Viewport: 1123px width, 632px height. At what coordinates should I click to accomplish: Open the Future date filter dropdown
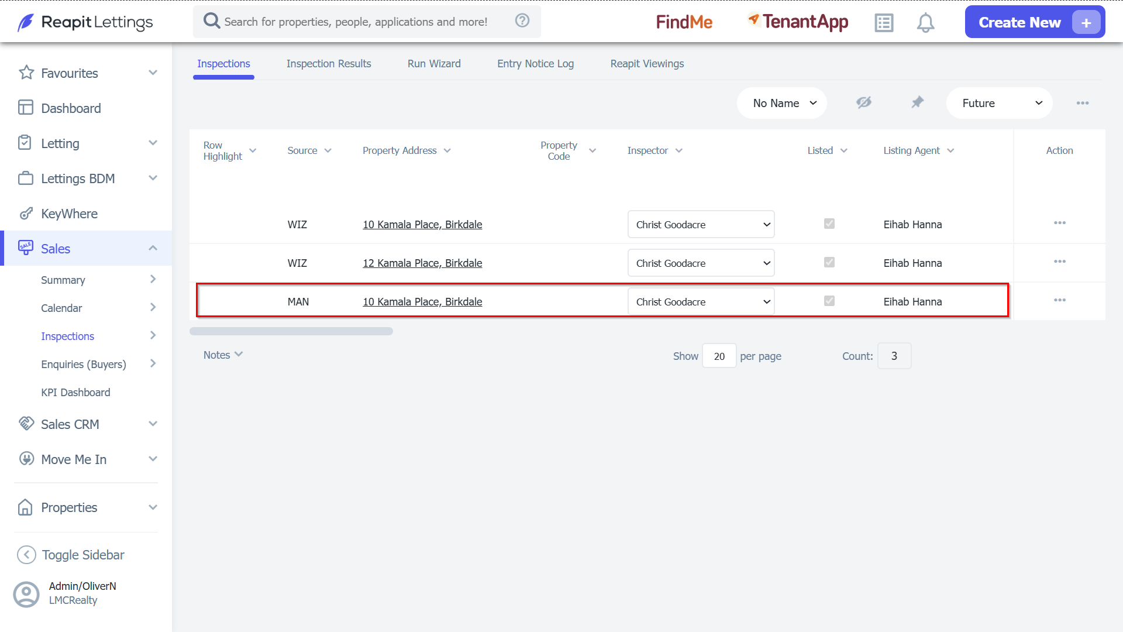1000,103
